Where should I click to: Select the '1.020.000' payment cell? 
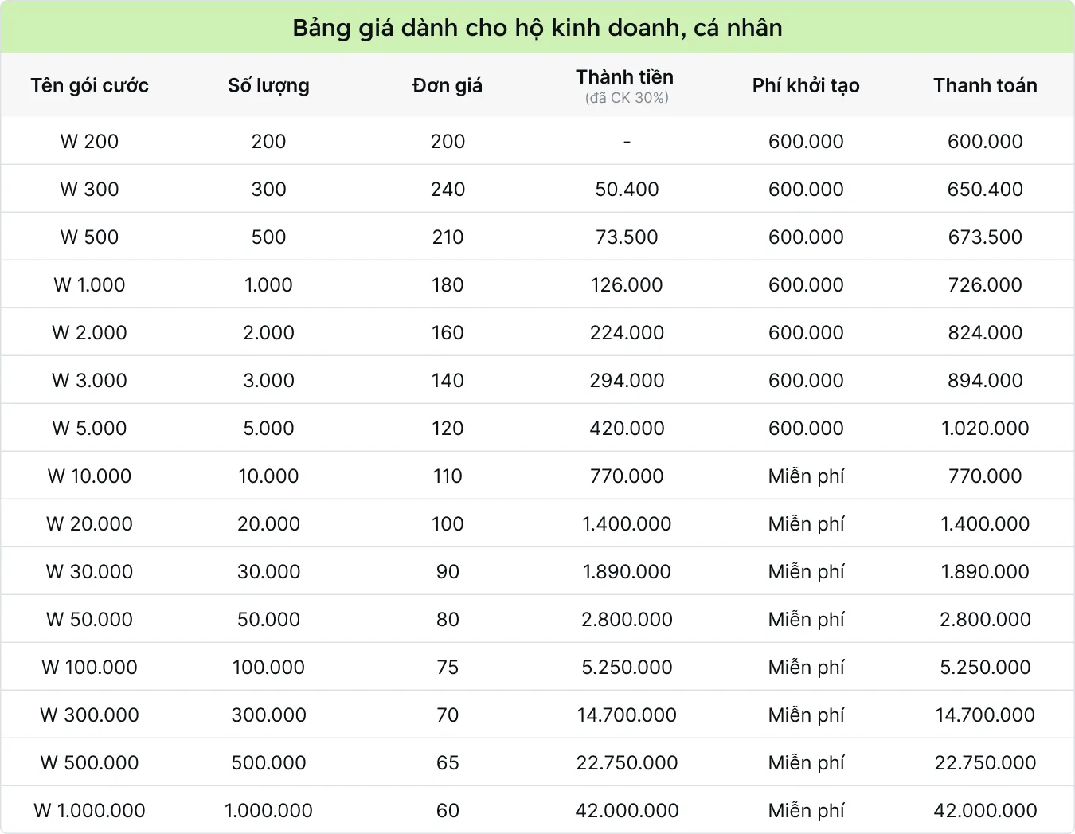tap(985, 428)
